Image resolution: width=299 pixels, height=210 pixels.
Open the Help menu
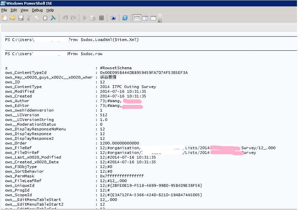pos(50,10)
